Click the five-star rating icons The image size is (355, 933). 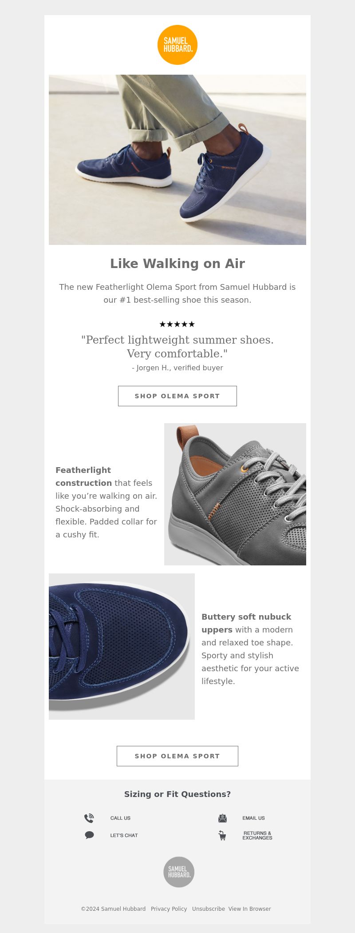[x=177, y=324]
